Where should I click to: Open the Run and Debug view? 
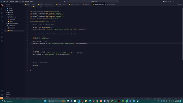(2, 17)
